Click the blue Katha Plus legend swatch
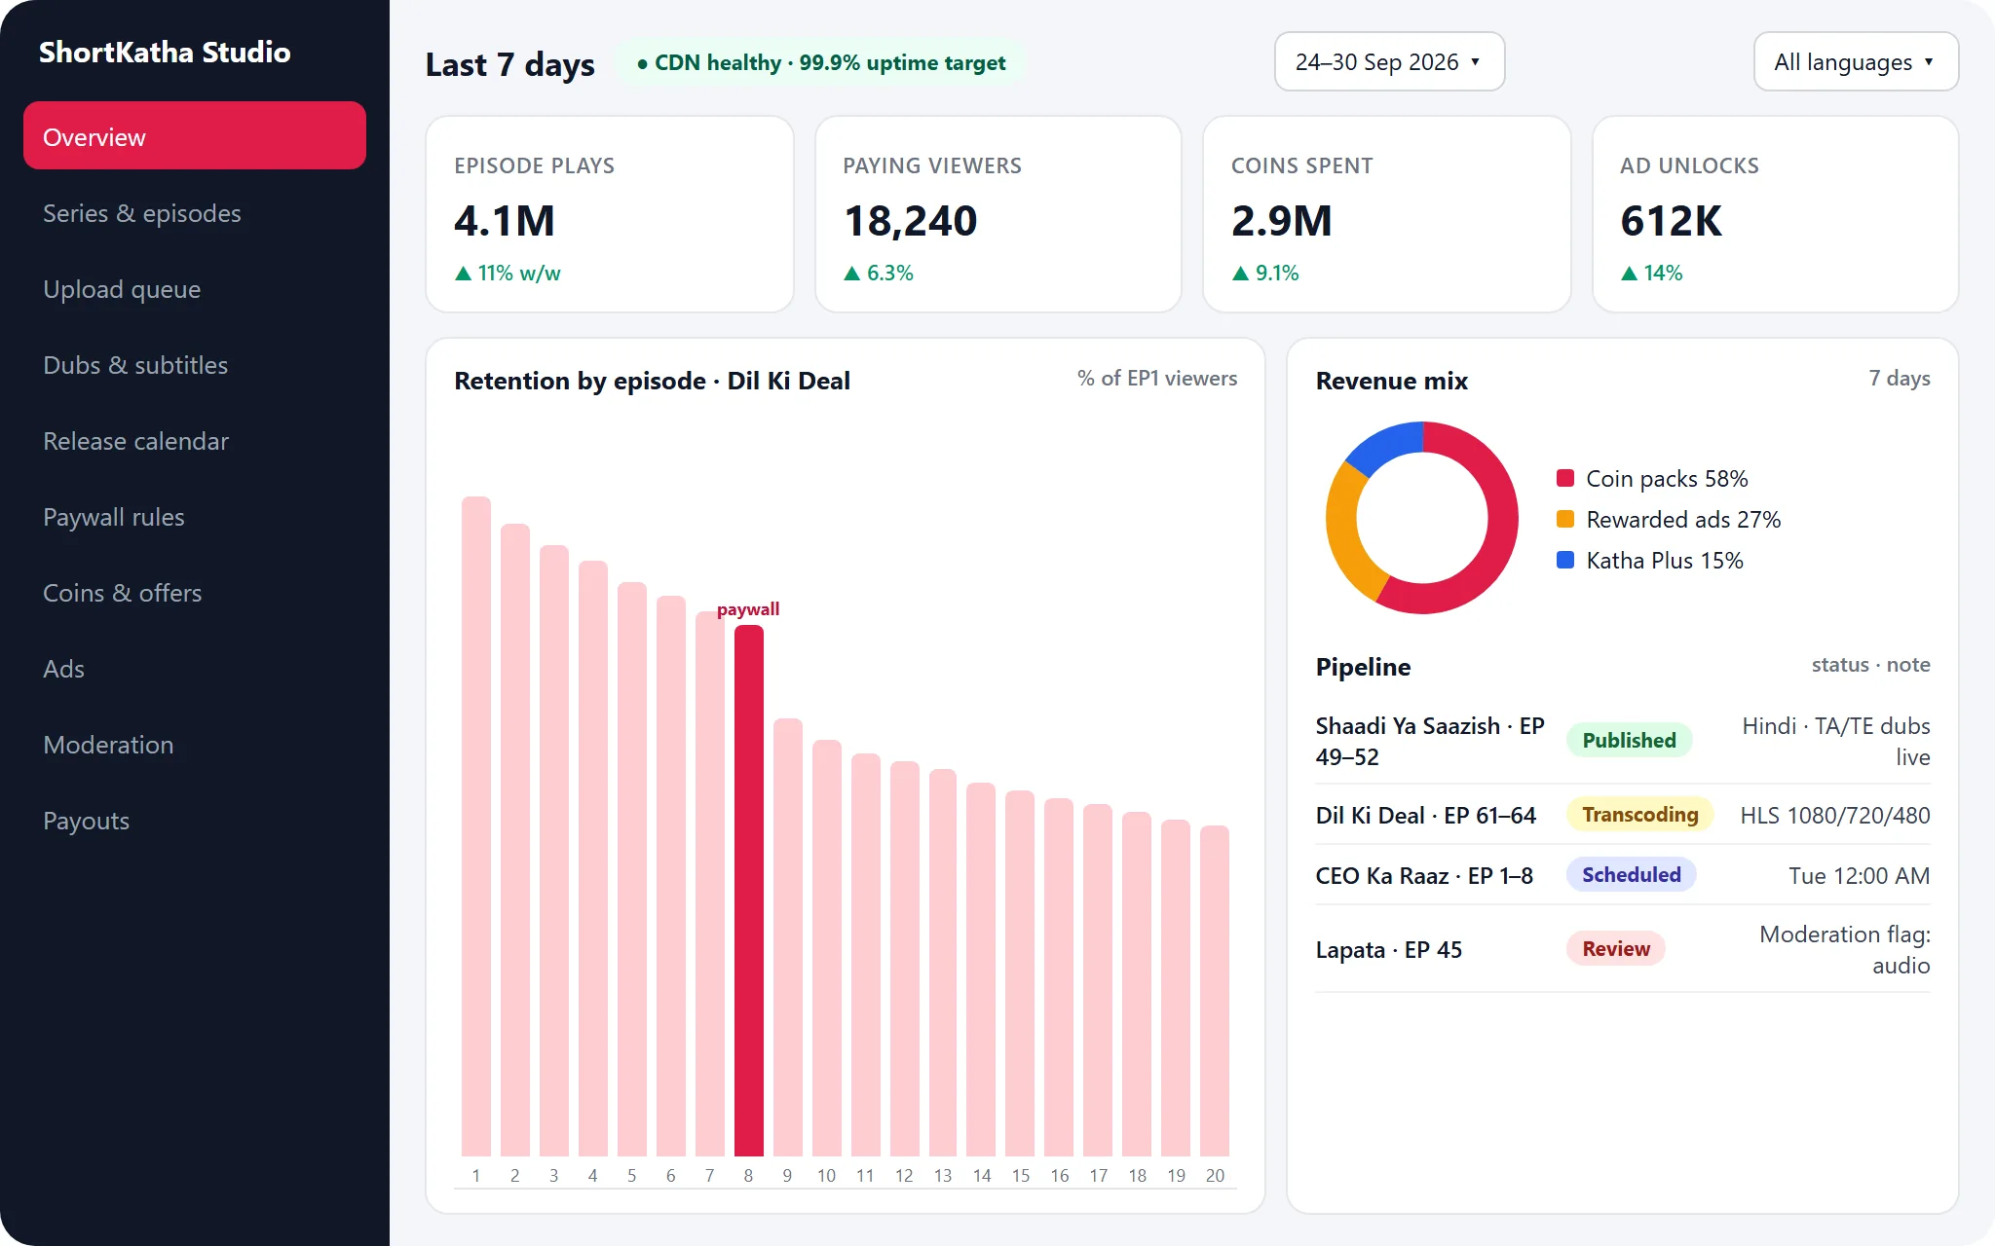This screenshot has height=1246, width=1995. tap(1565, 560)
